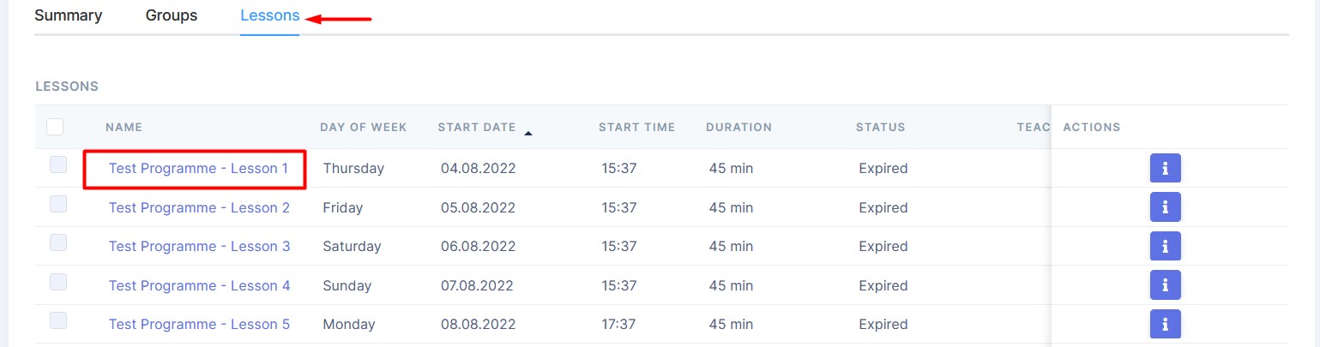Click the Test Programme - Lesson 4 link
This screenshot has width=1320, height=347.
[199, 286]
